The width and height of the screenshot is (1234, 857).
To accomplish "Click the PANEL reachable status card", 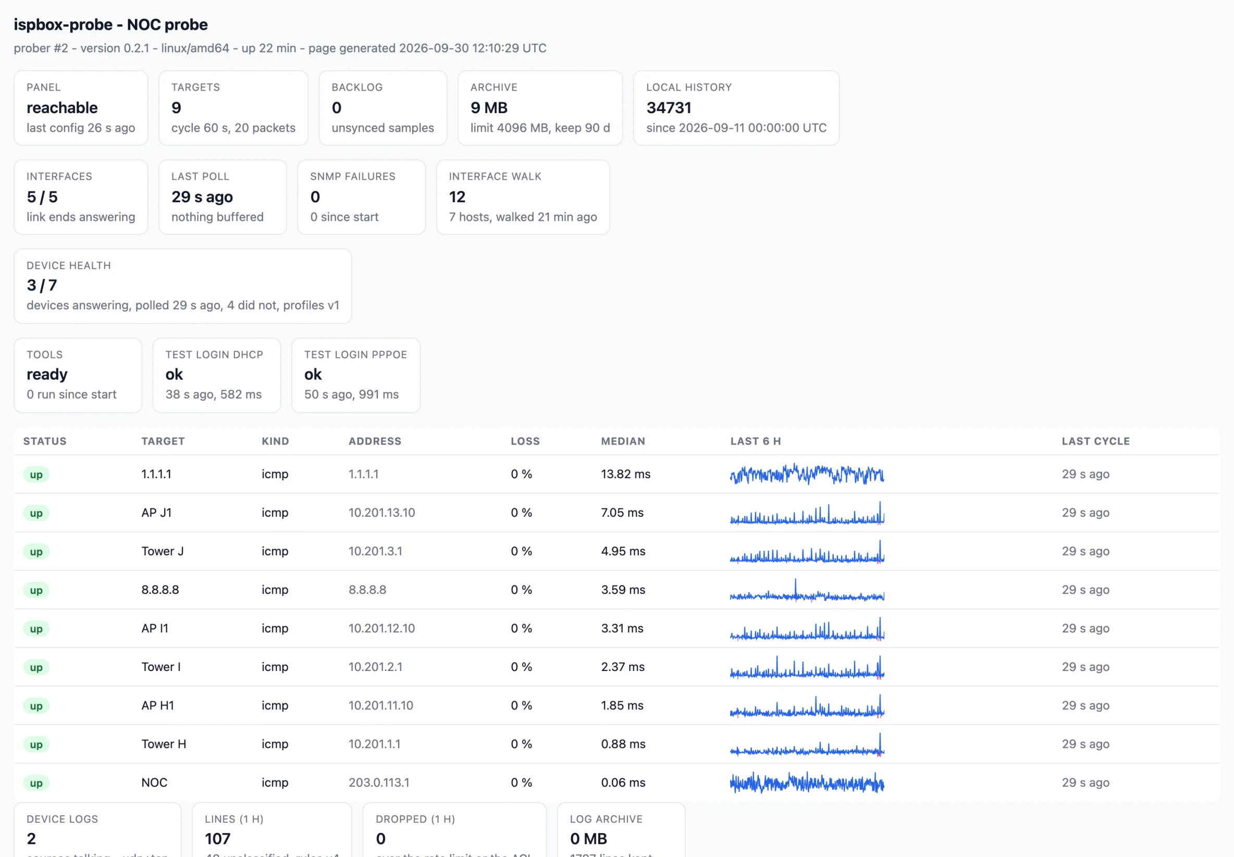I will click(x=81, y=108).
